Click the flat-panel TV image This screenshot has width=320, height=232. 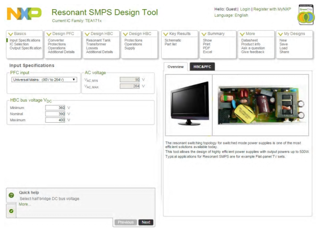point(189,104)
